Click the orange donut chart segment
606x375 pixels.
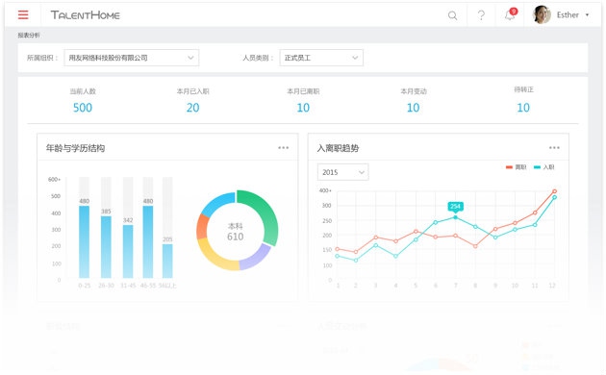pyautogui.click(x=203, y=227)
